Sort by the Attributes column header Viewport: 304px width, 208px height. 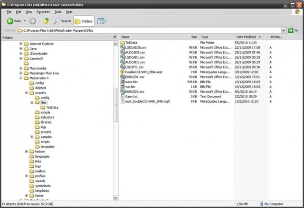coord(276,37)
